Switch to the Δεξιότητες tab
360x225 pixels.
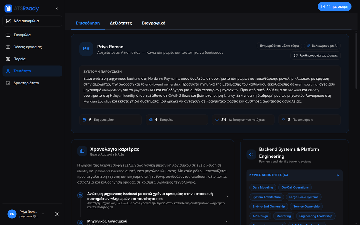pos(121,23)
